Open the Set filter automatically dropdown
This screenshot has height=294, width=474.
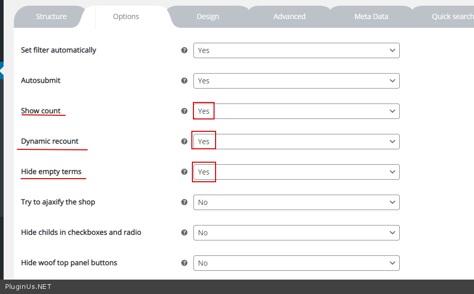[296, 50]
